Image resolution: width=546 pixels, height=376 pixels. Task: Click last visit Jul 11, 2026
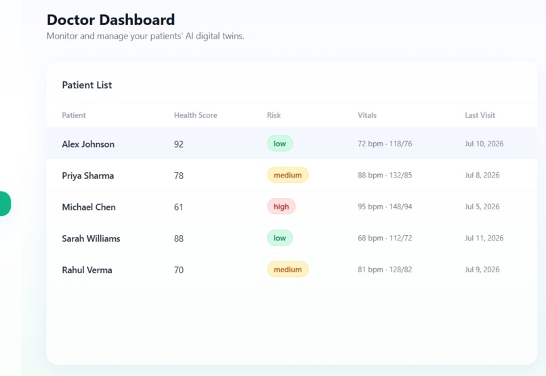484,238
